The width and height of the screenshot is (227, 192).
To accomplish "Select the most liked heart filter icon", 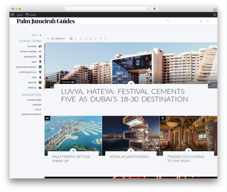I will point(81,39).
